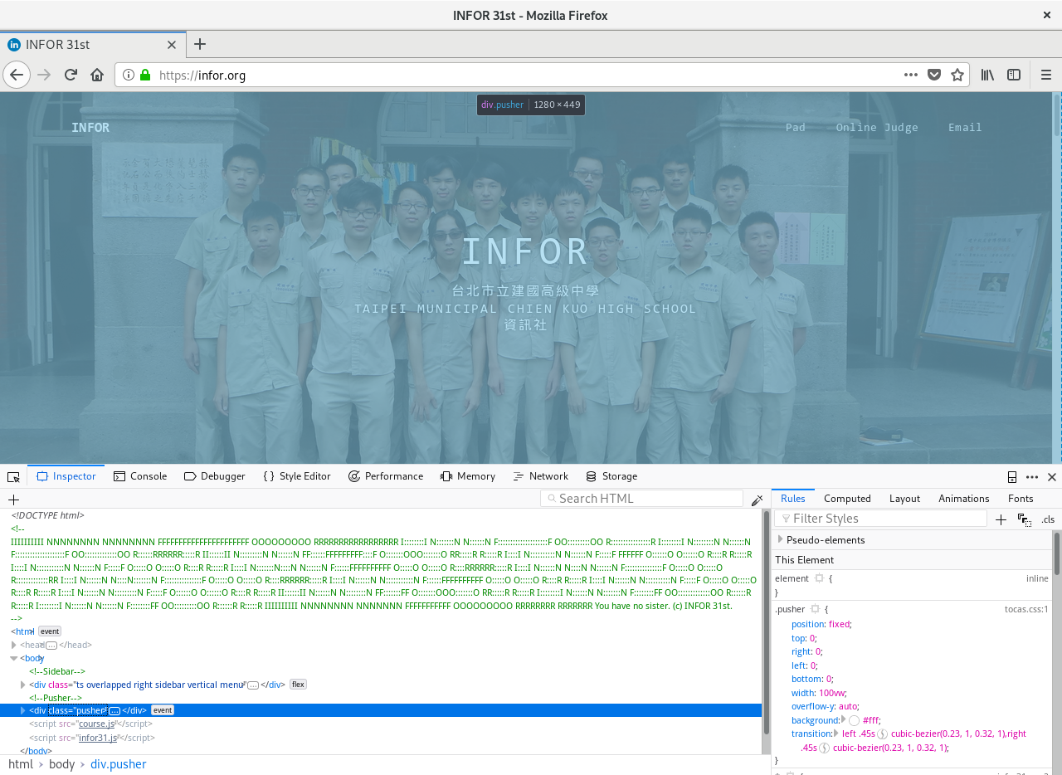This screenshot has height=775, width=1062.
Task: Go back one page in Firefox
Action: pyautogui.click(x=17, y=75)
